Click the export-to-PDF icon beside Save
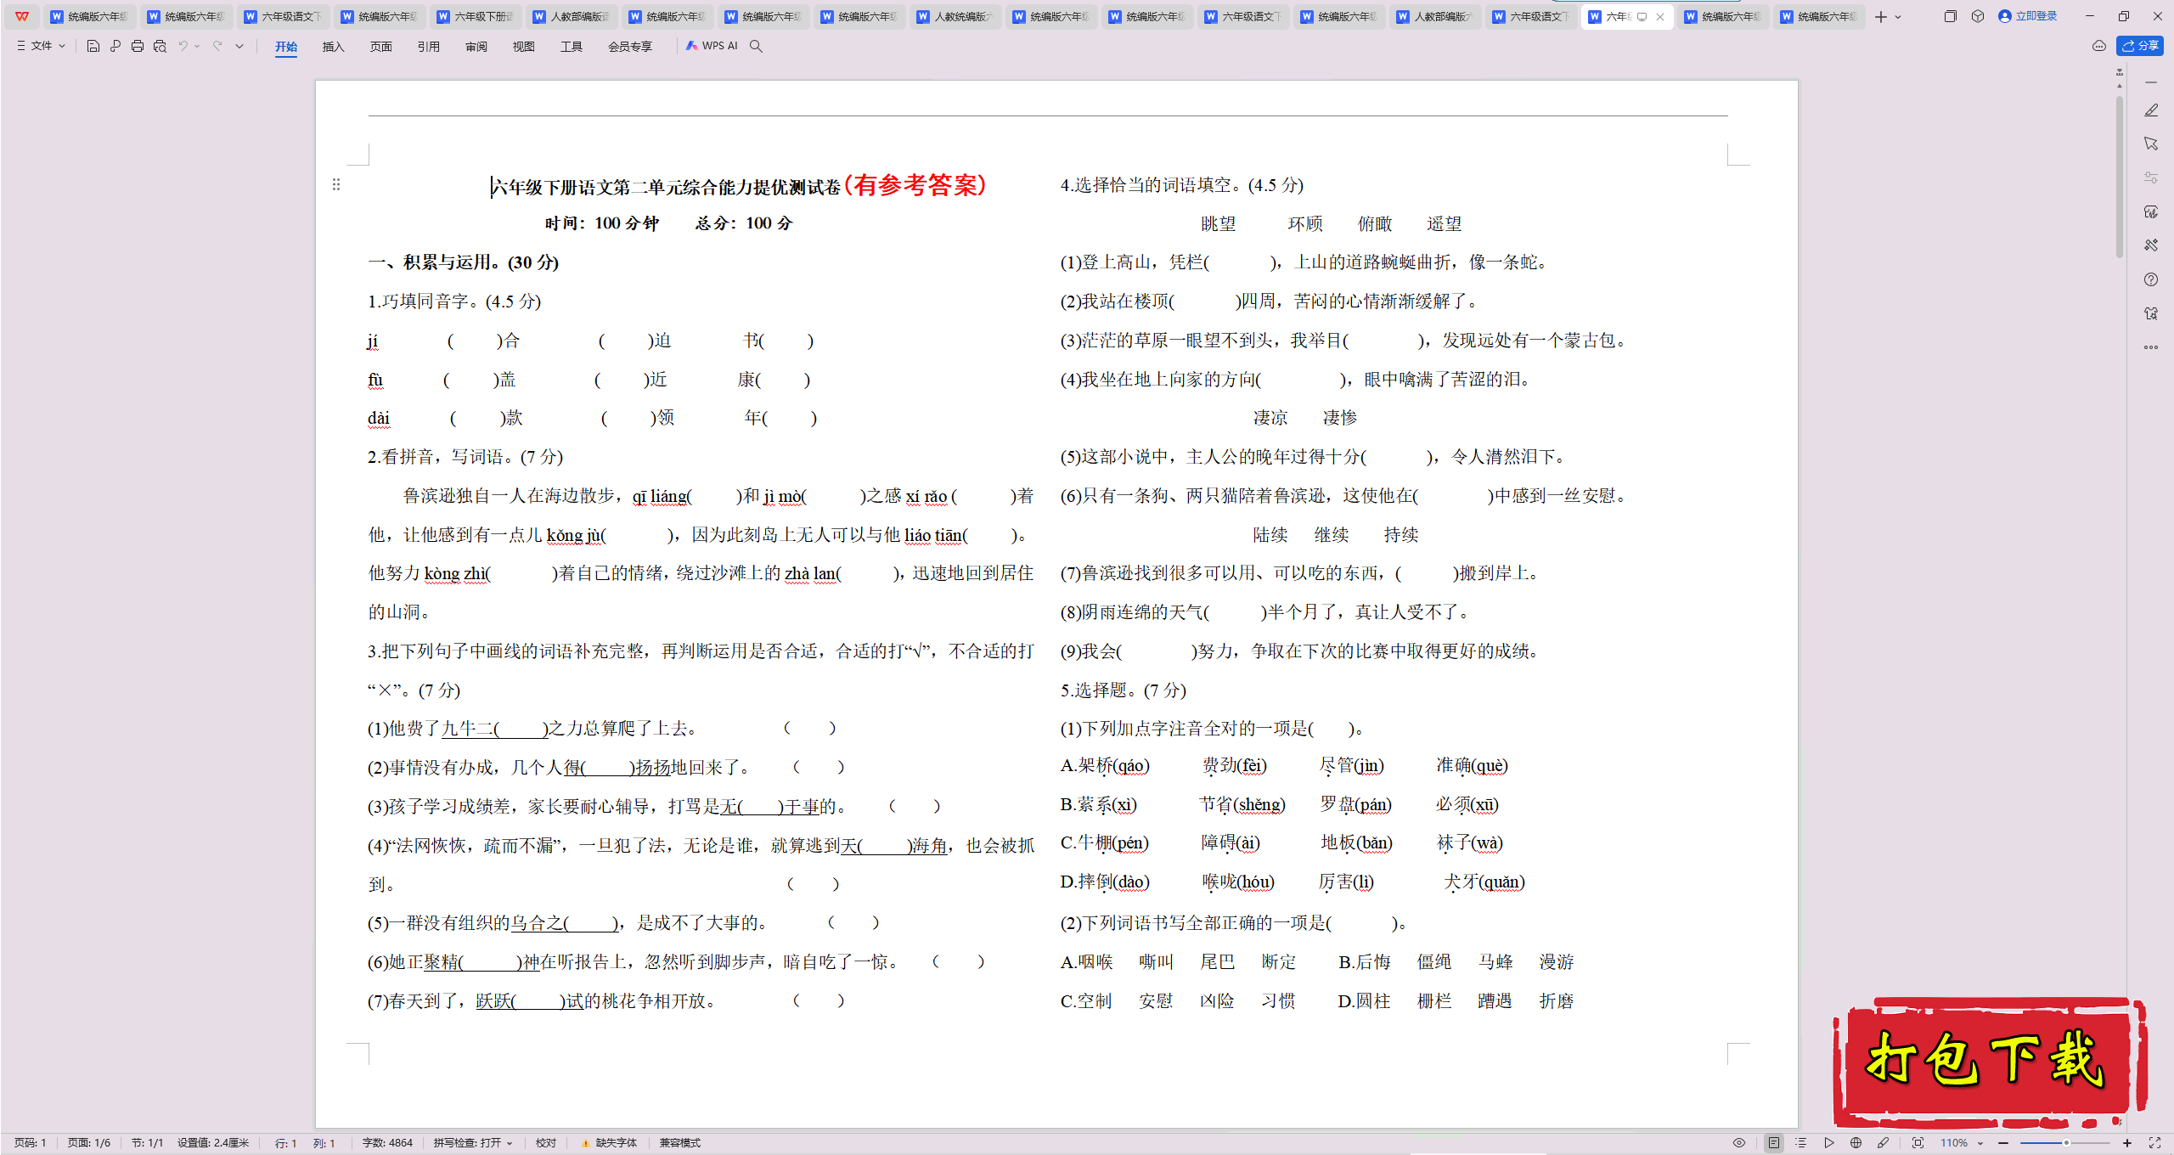 [115, 46]
